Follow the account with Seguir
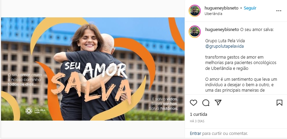 point(250,8)
